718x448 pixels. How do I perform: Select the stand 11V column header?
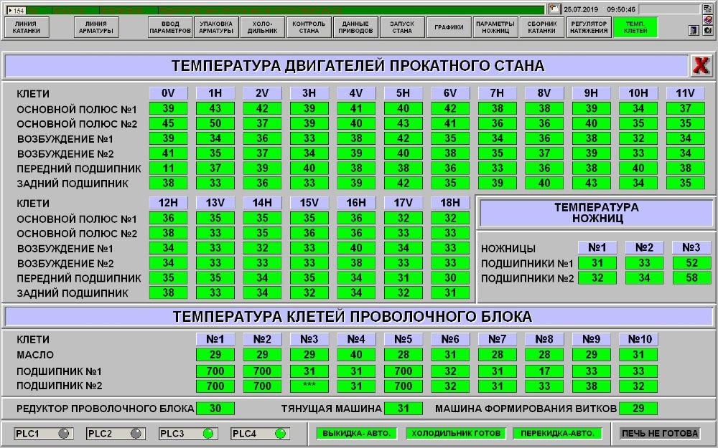coord(686,93)
